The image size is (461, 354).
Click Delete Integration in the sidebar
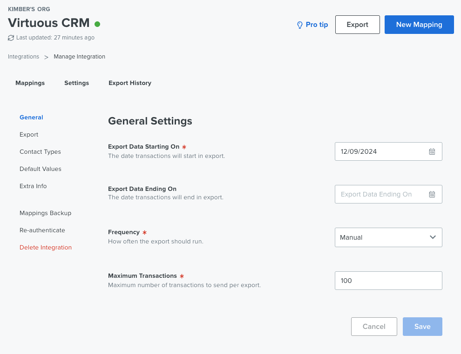[46, 248]
